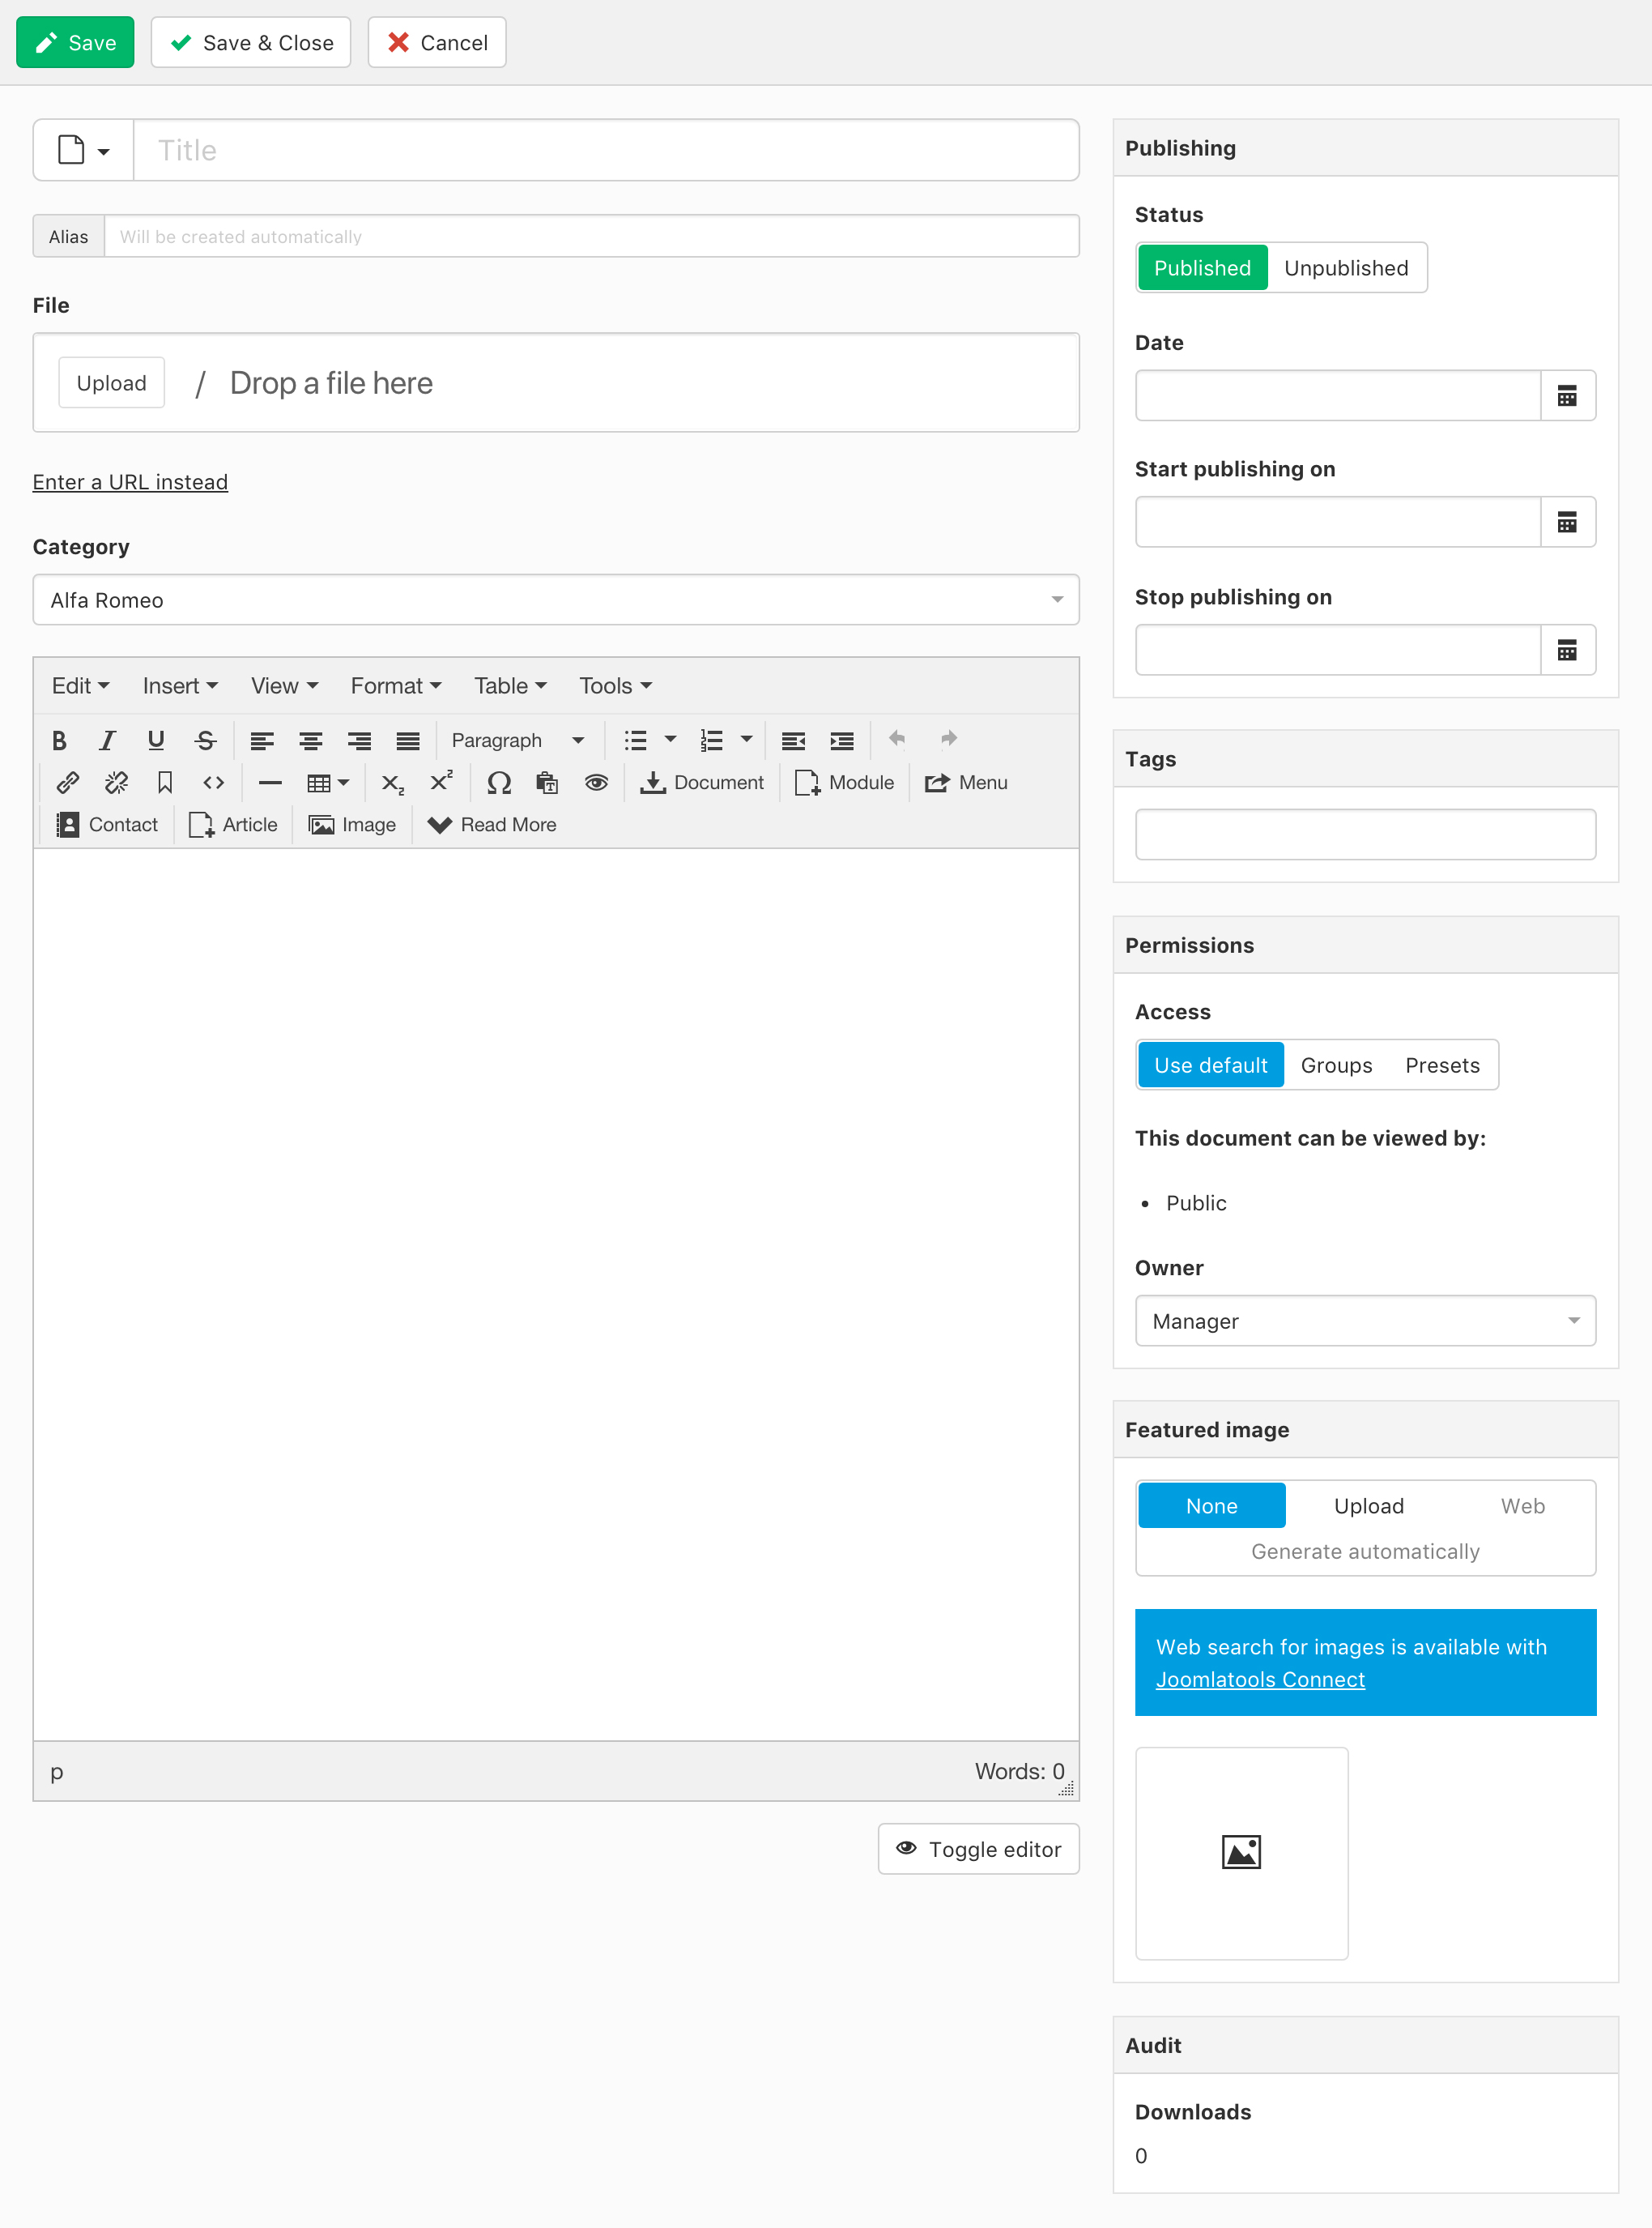Click the insert link icon
Viewport: 1652px width, 2228px height.
pos(67,783)
